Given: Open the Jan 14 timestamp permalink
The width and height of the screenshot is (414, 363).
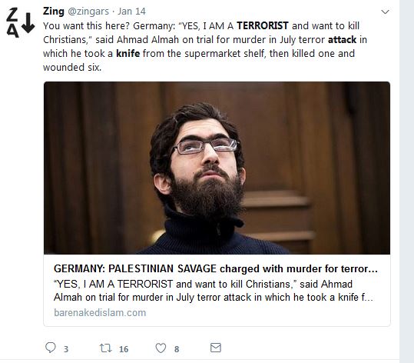Looking at the screenshot, I should coord(131,12).
